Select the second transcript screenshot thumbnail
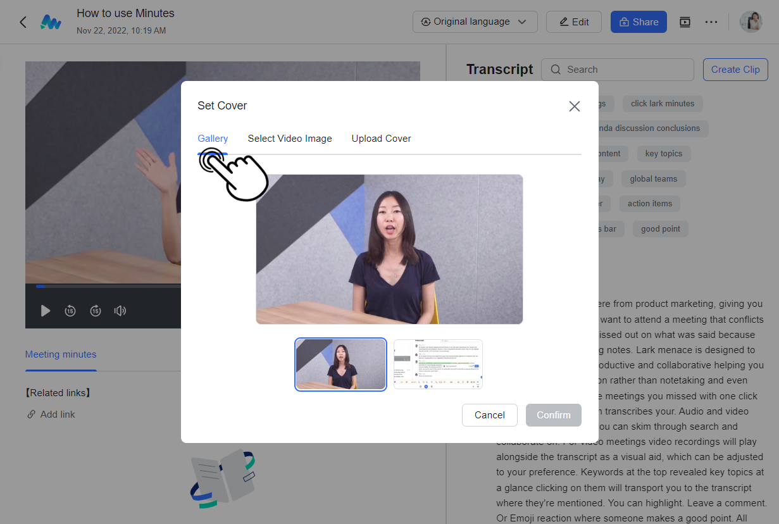The width and height of the screenshot is (779, 524). coord(438,365)
